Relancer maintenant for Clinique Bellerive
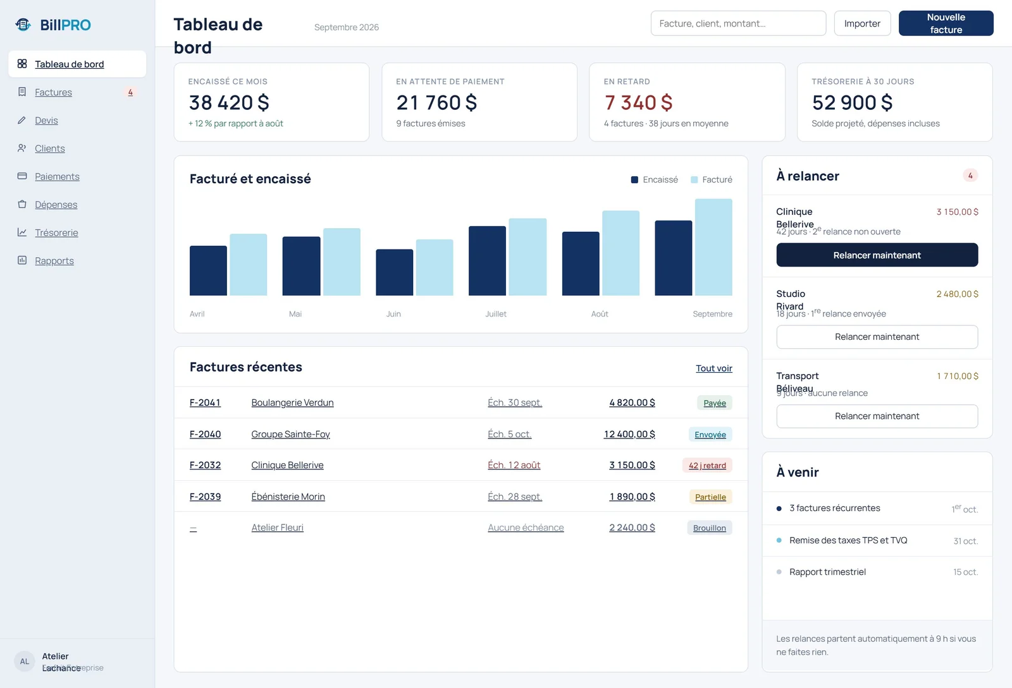 click(877, 255)
